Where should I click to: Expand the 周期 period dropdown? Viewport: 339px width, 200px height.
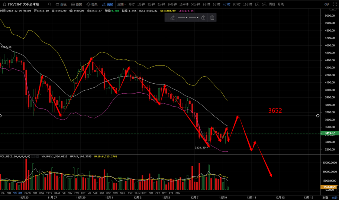pyautogui.click(x=122, y=4)
